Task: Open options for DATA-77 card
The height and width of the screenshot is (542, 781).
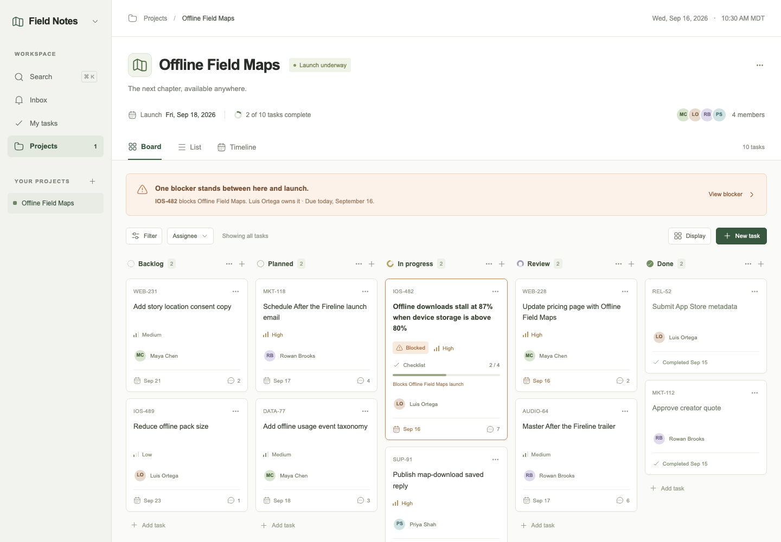Action: 365,411
